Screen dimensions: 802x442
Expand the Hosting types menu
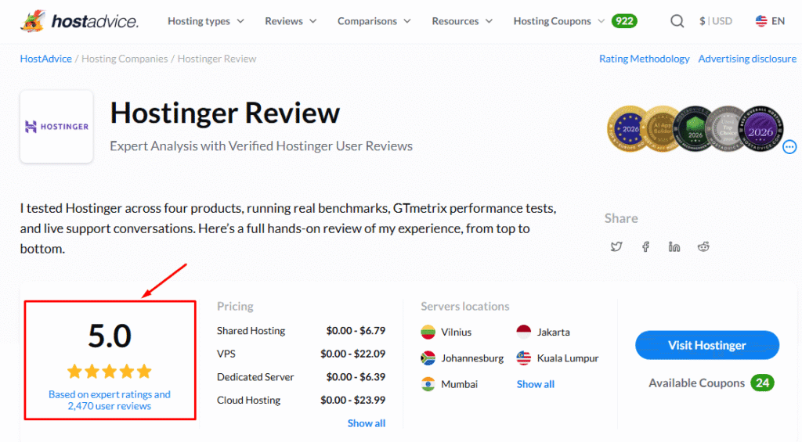(x=206, y=21)
